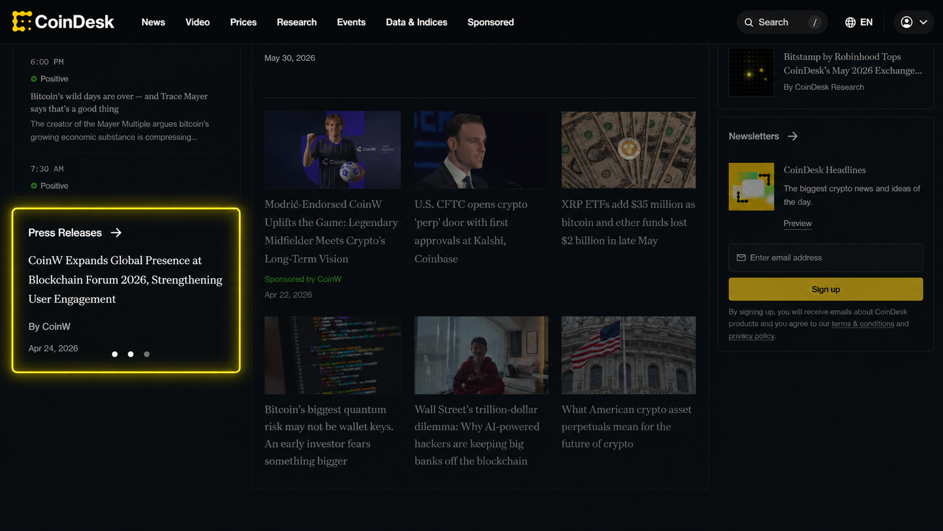
Task: Open U.S. CFTC opens crypto perp headline
Action: [x=471, y=232]
